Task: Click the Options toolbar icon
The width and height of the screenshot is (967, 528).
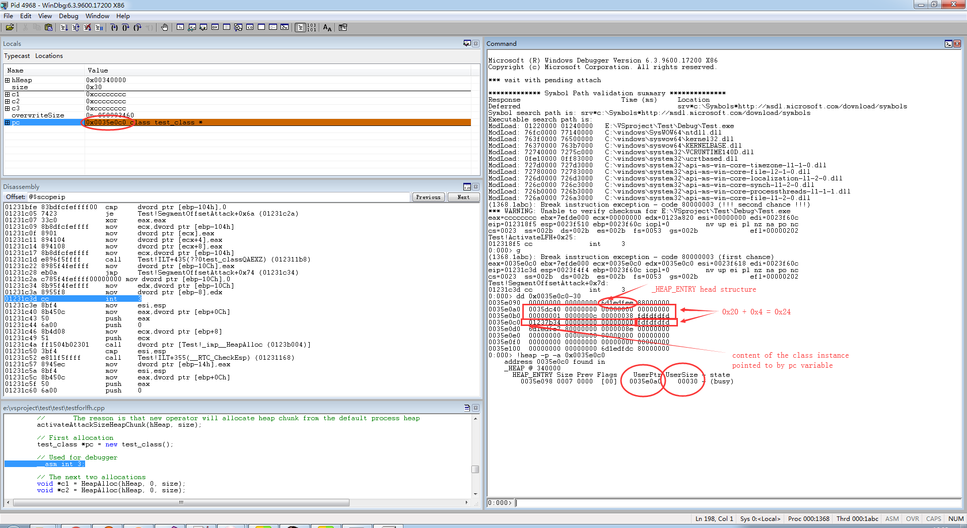Action: point(343,28)
